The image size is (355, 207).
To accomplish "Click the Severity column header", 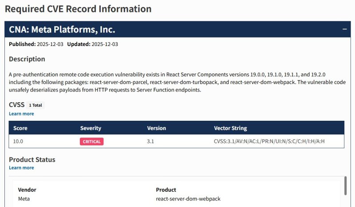I will 91,128.
